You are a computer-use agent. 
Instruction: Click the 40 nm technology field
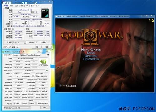coord(18,64)
